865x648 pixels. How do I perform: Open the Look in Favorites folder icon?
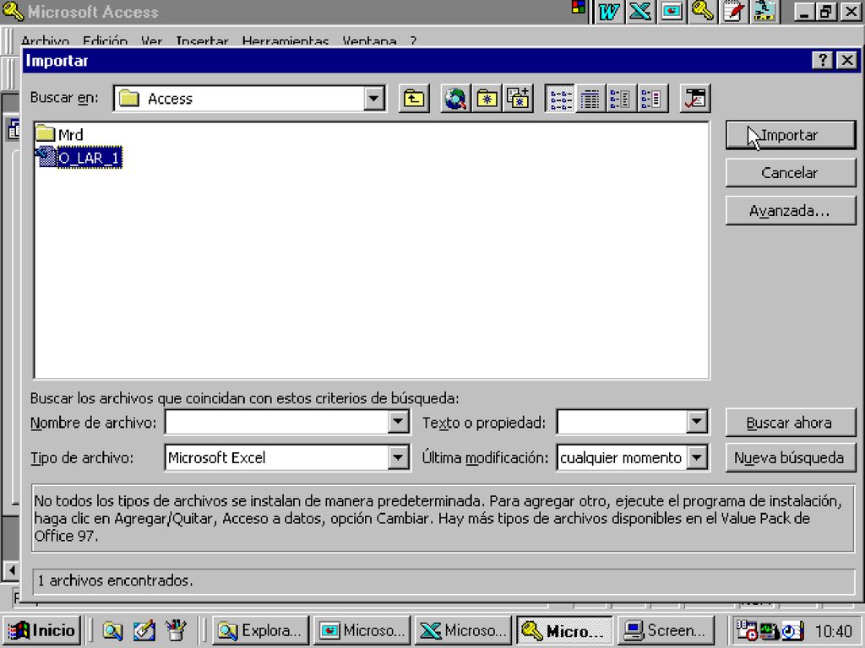487,99
